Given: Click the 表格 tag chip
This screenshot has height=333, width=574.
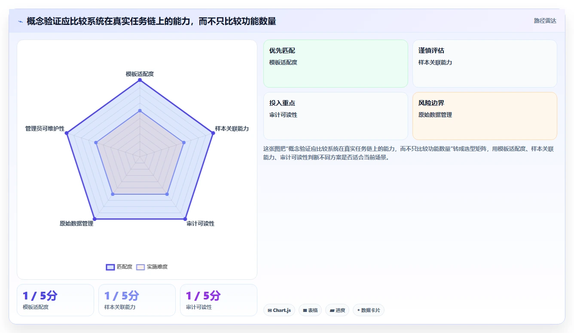Looking at the screenshot, I should pos(310,310).
